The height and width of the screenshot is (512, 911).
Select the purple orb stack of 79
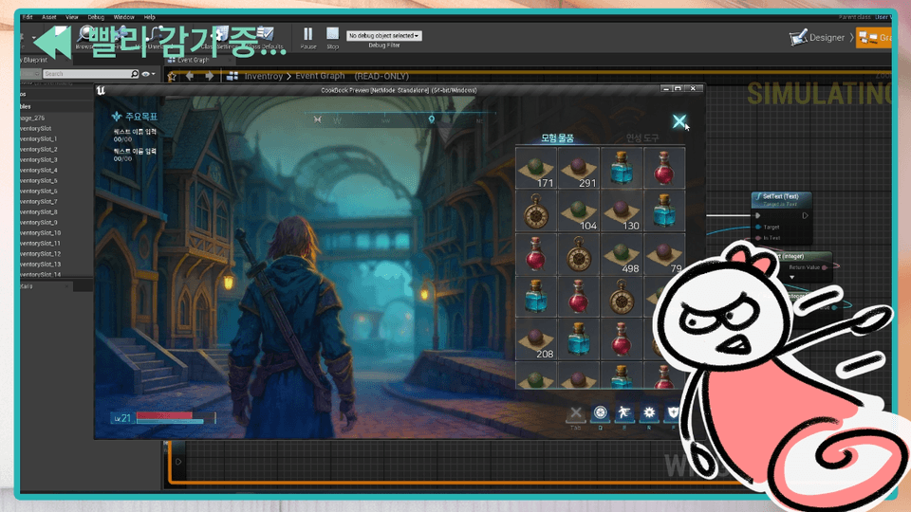coord(664,254)
